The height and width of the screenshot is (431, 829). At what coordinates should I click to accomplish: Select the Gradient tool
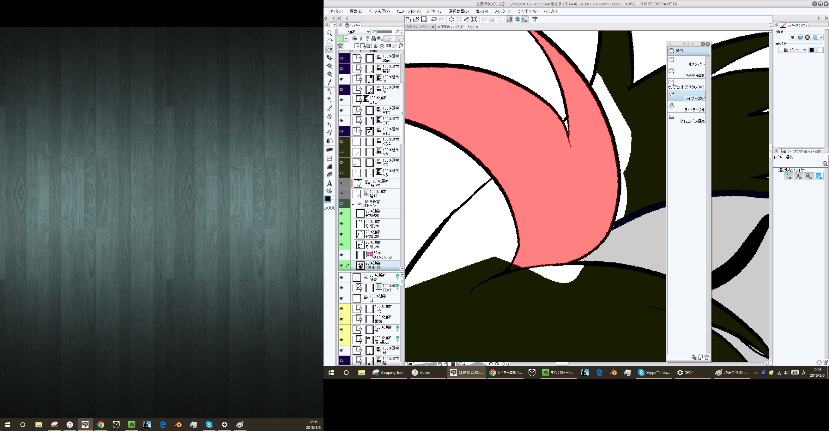coord(329,166)
